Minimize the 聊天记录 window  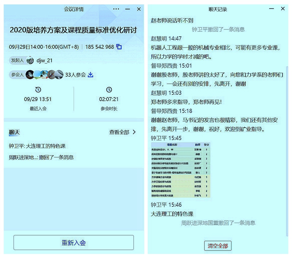[x=272, y=9]
